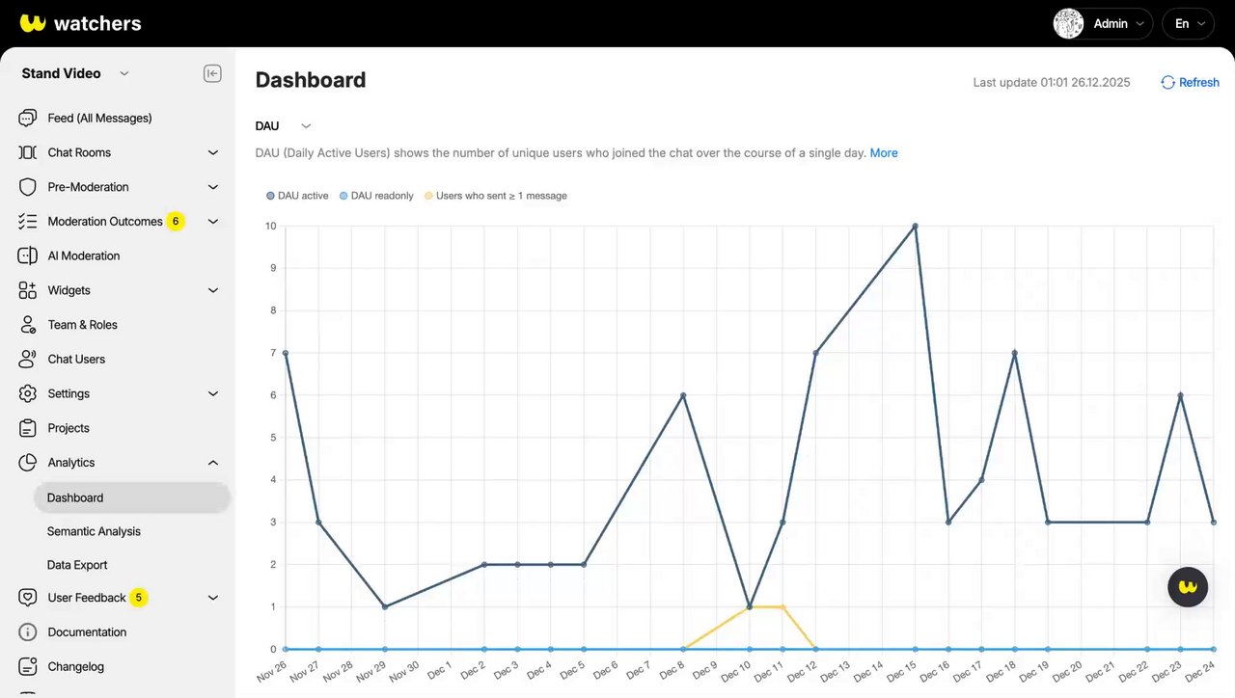
Task: Toggle the DAU active legend series
Action: coord(297,196)
